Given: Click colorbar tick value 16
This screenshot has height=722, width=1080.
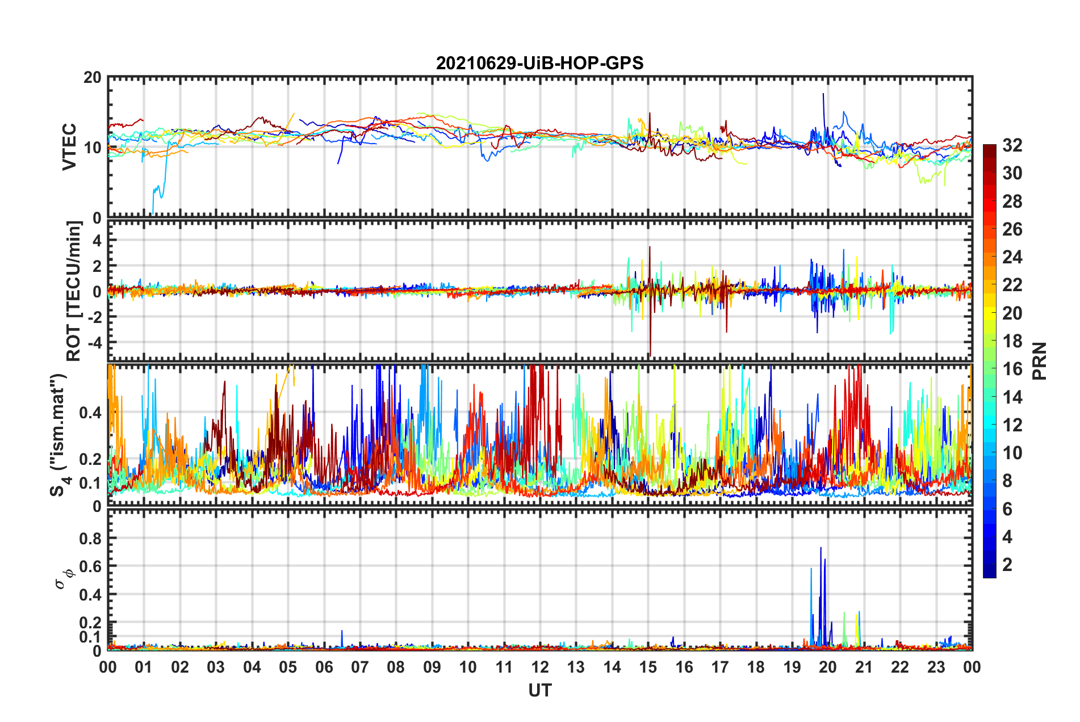Looking at the screenshot, I should click(1012, 369).
